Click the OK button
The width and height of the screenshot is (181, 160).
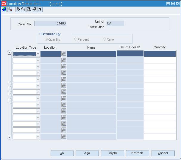pos(62,153)
